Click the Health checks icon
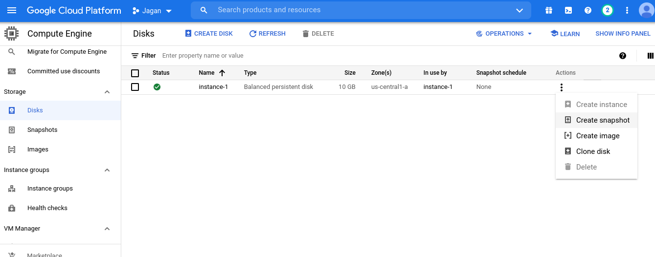 (12, 208)
